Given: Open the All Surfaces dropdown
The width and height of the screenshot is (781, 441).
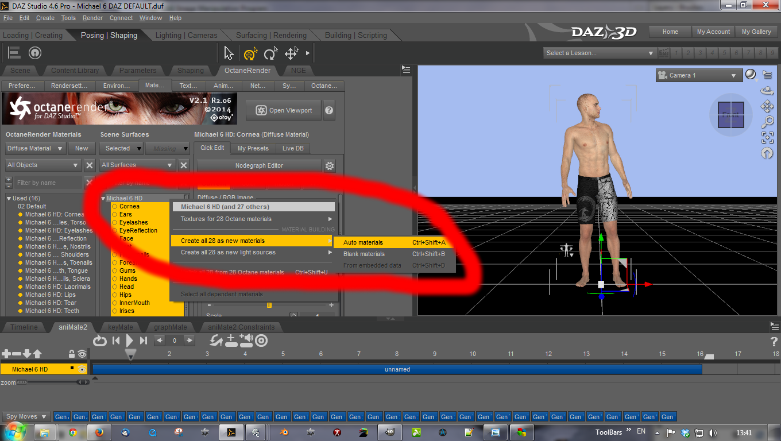Looking at the screenshot, I should [x=138, y=165].
